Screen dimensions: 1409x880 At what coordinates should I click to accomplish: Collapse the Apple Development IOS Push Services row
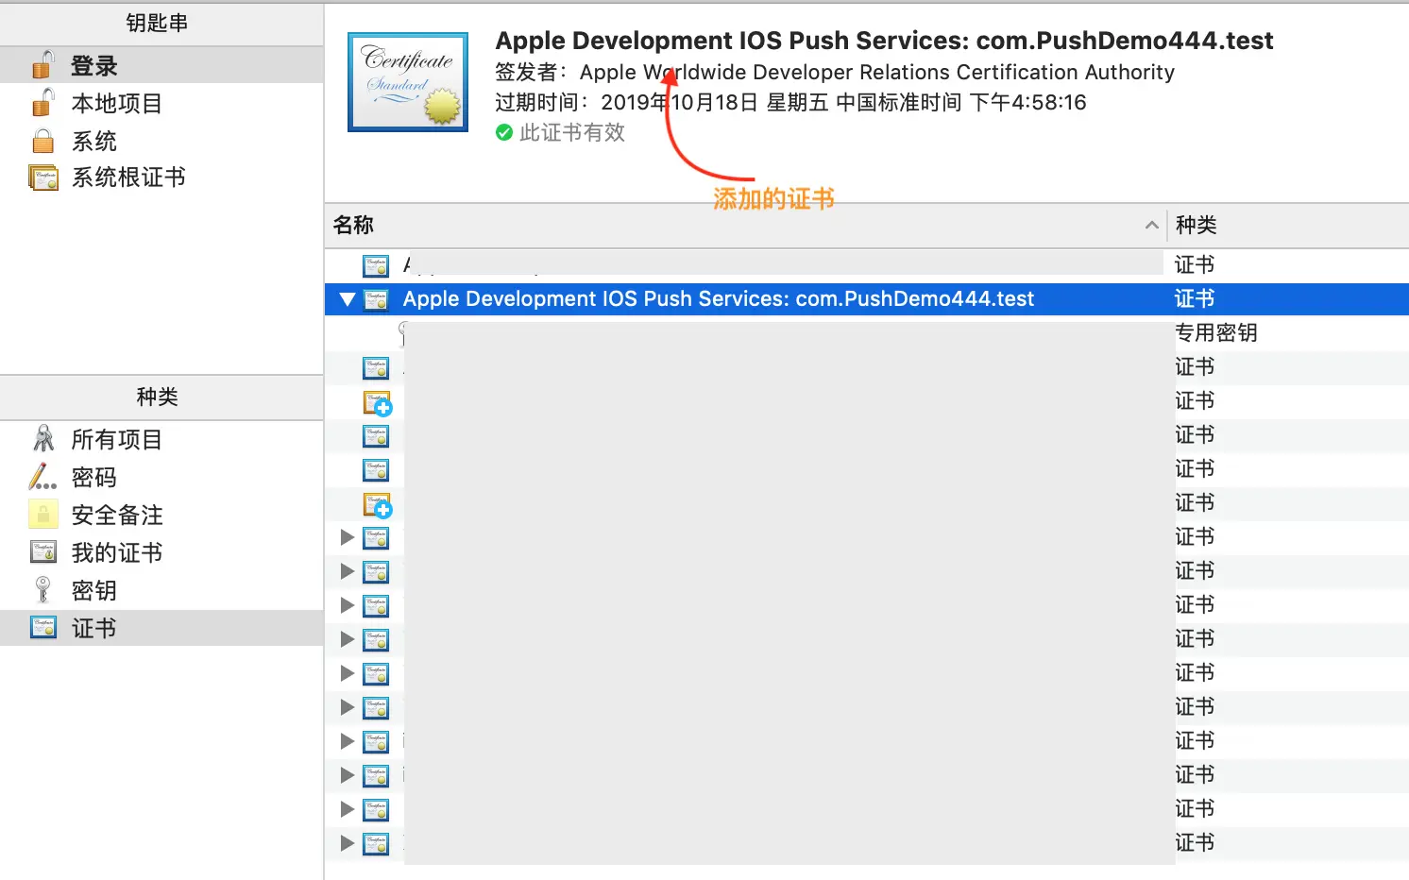348,299
